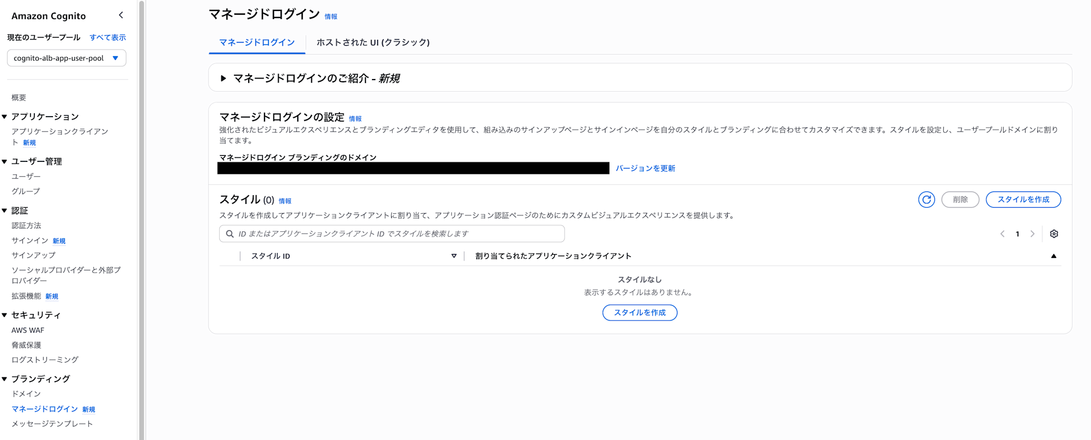Open マネージドログイン in the sidebar
The width and height of the screenshot is (1091, 440).
[x=45, y=409]
